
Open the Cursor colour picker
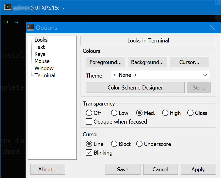tap(189, 62)
